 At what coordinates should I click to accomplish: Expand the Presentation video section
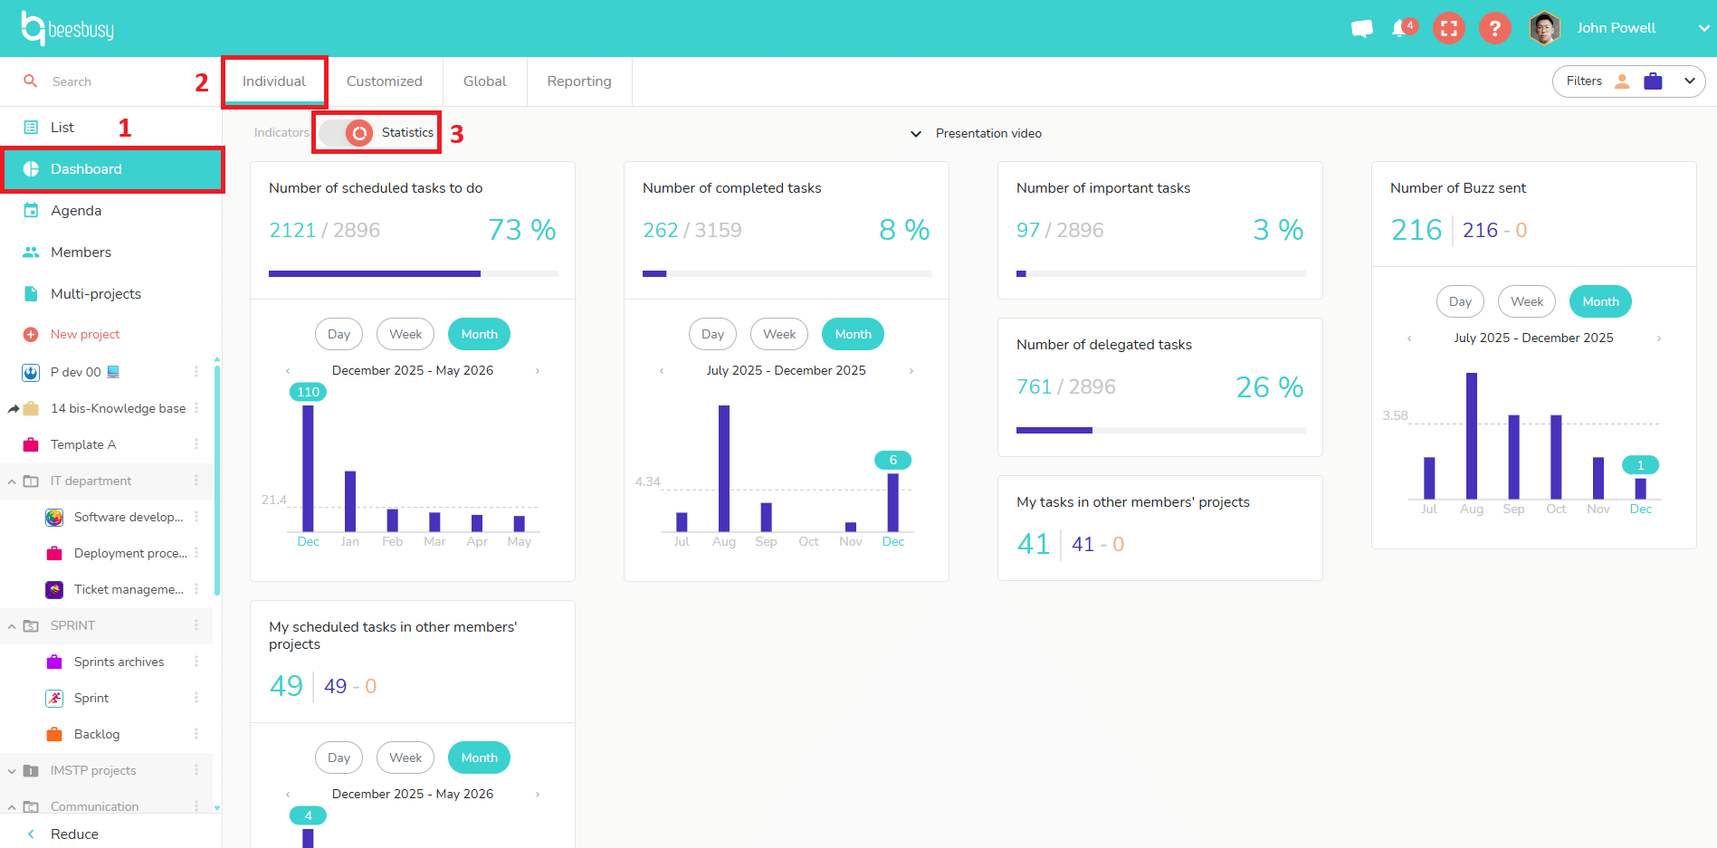pos(916,133)
